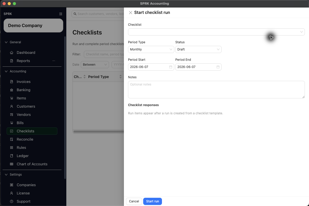The image size is (309, 206).
Task: Click the sidebar vertical scrollbar
Action: pyautogui.click(x=65, y=108)
